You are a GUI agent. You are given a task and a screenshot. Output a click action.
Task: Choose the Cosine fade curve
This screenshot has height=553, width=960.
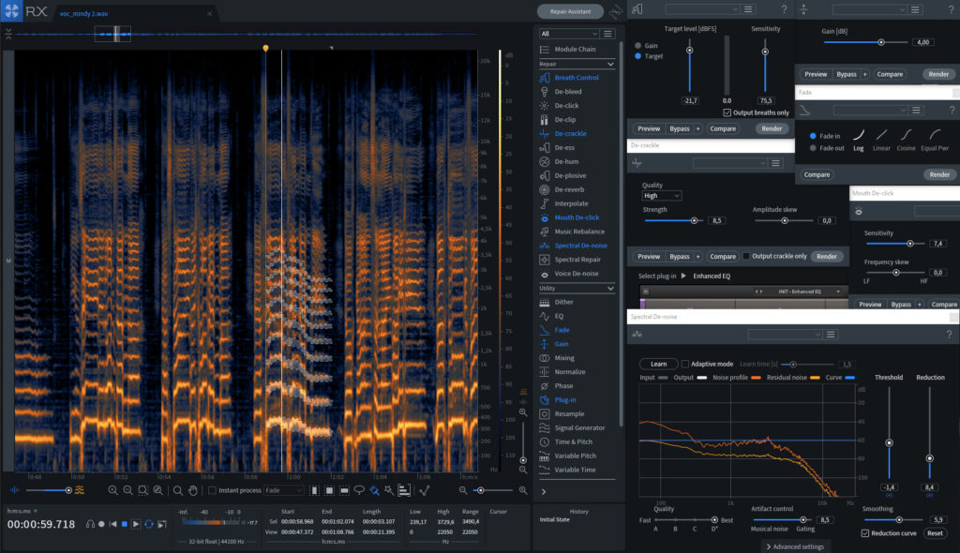click(907, 140)
